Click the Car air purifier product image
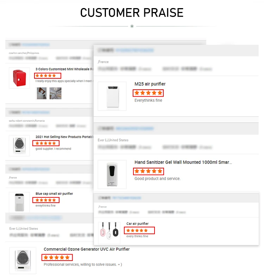The width and height of the screenshot is (264, 280). (x=109, y=233)
